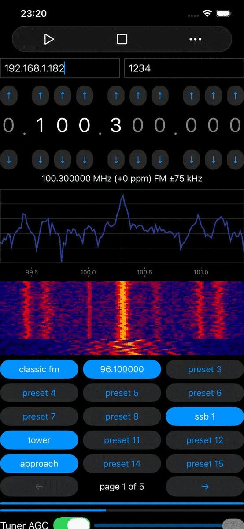Screen dimensions: 244x529
Task: Decrease the 10 kHz digit with down arrow
Action: pyautogui.click(x=138, y=159)
